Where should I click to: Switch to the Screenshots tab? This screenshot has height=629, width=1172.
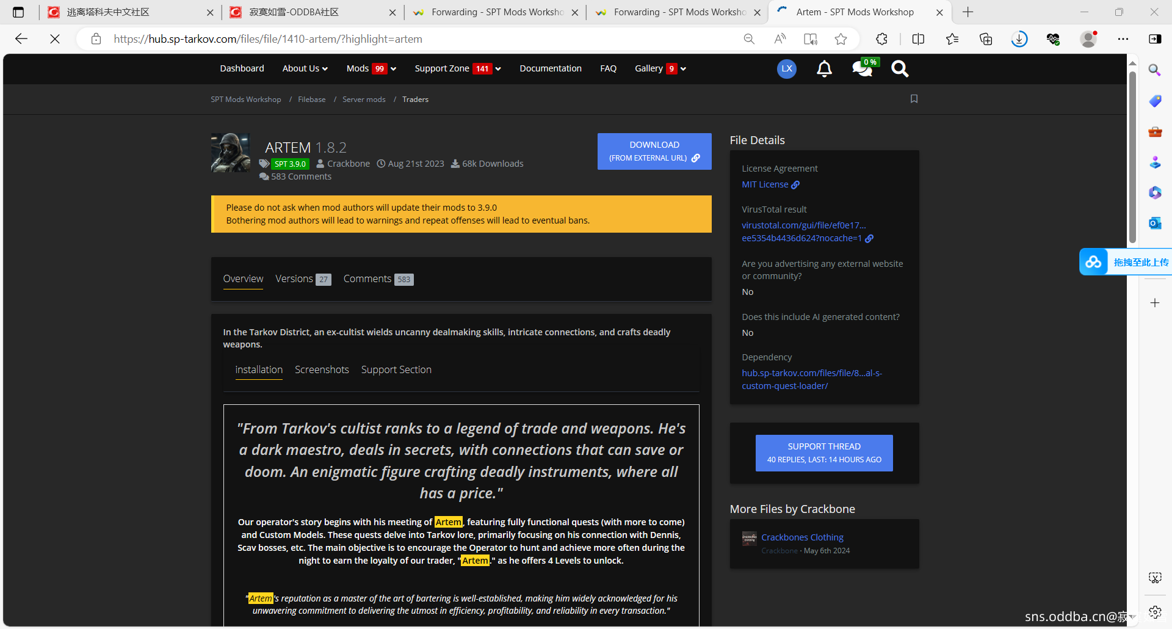pos(322,370)
